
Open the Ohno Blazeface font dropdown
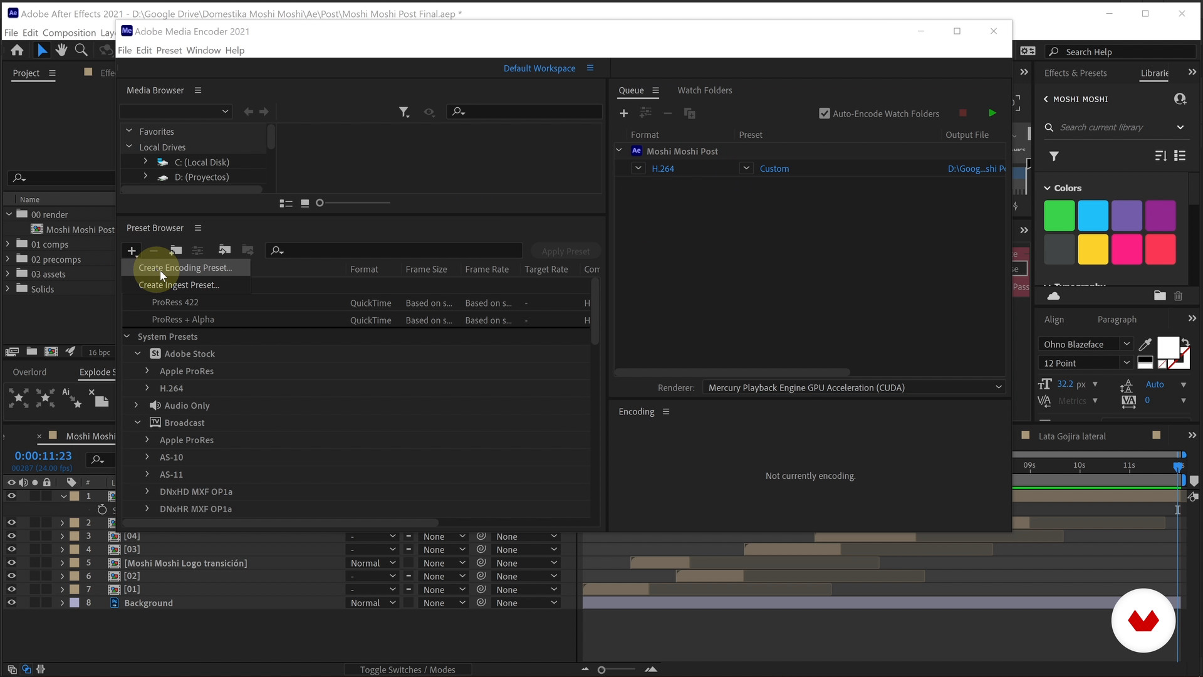coord(1126,344)
